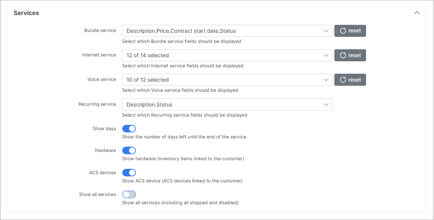Click the Services section heading
The image size is (434, 220).
(x=26, y=13)
